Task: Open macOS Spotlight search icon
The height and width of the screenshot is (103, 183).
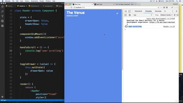Action: 177,1
